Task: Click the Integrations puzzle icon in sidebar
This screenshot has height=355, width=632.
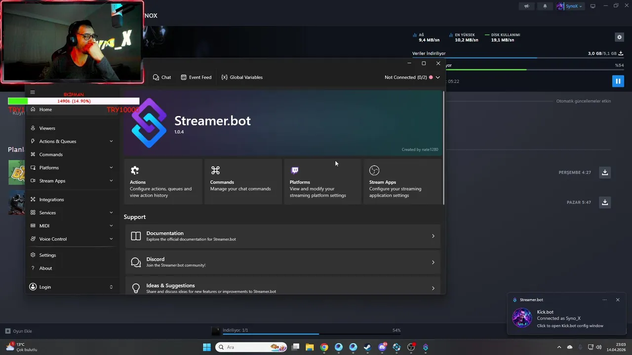Action: tap(33, 200)
